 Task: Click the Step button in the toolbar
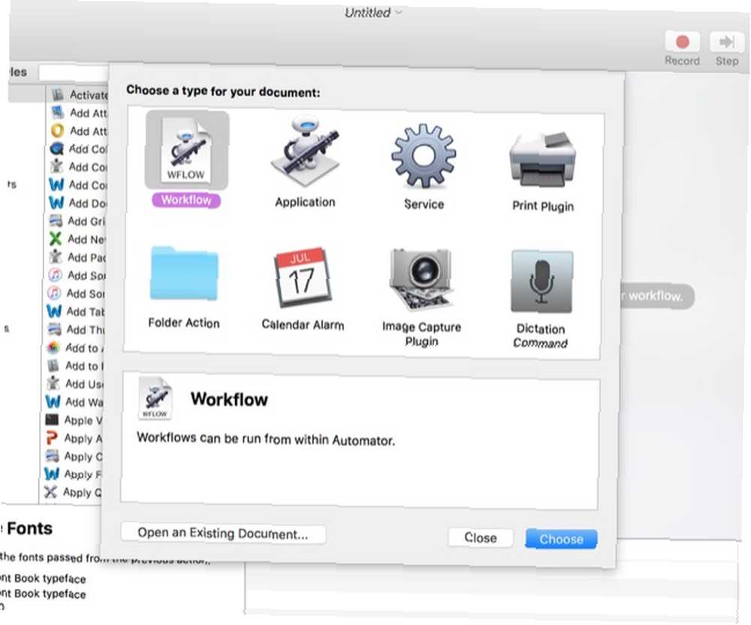[x=726, y=49]
